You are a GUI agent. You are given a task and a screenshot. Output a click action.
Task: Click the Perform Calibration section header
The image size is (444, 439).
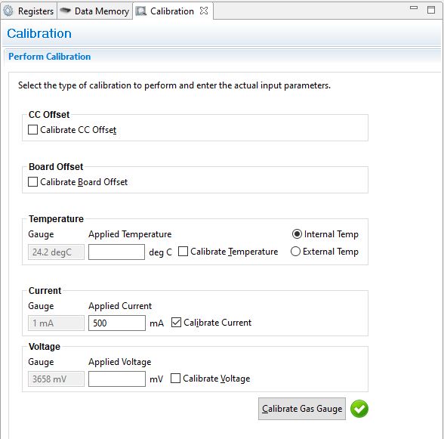[50, 57]
